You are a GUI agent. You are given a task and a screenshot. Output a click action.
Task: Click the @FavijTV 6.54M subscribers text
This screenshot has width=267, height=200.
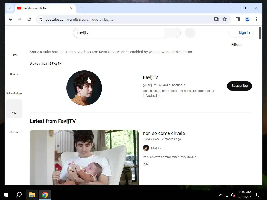(x=164, y=85)
